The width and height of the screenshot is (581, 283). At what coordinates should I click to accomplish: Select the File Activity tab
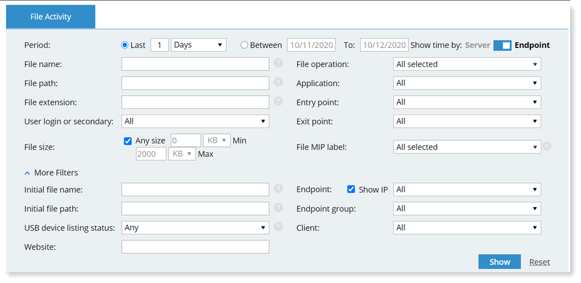(x=51, y=17)
